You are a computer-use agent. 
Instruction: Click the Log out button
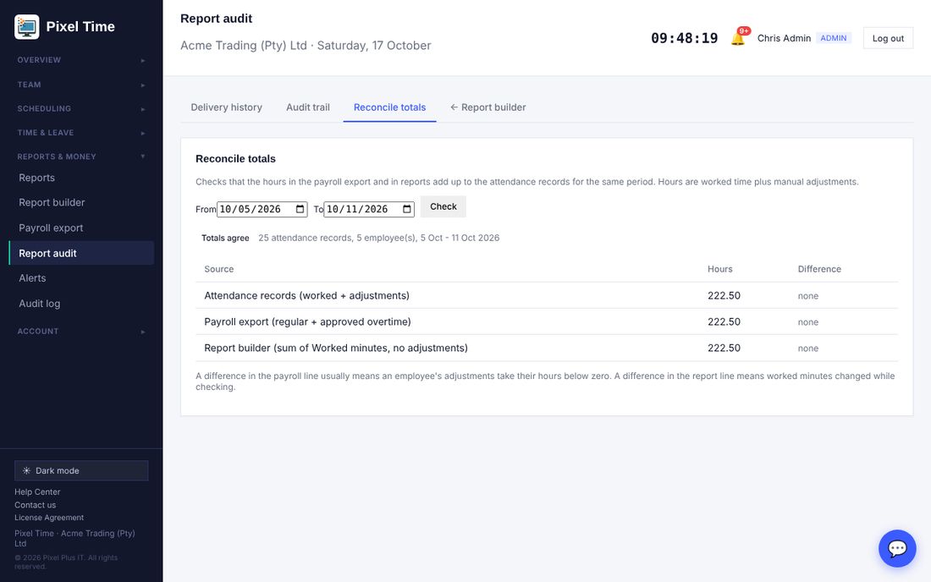tap(888, 38)
